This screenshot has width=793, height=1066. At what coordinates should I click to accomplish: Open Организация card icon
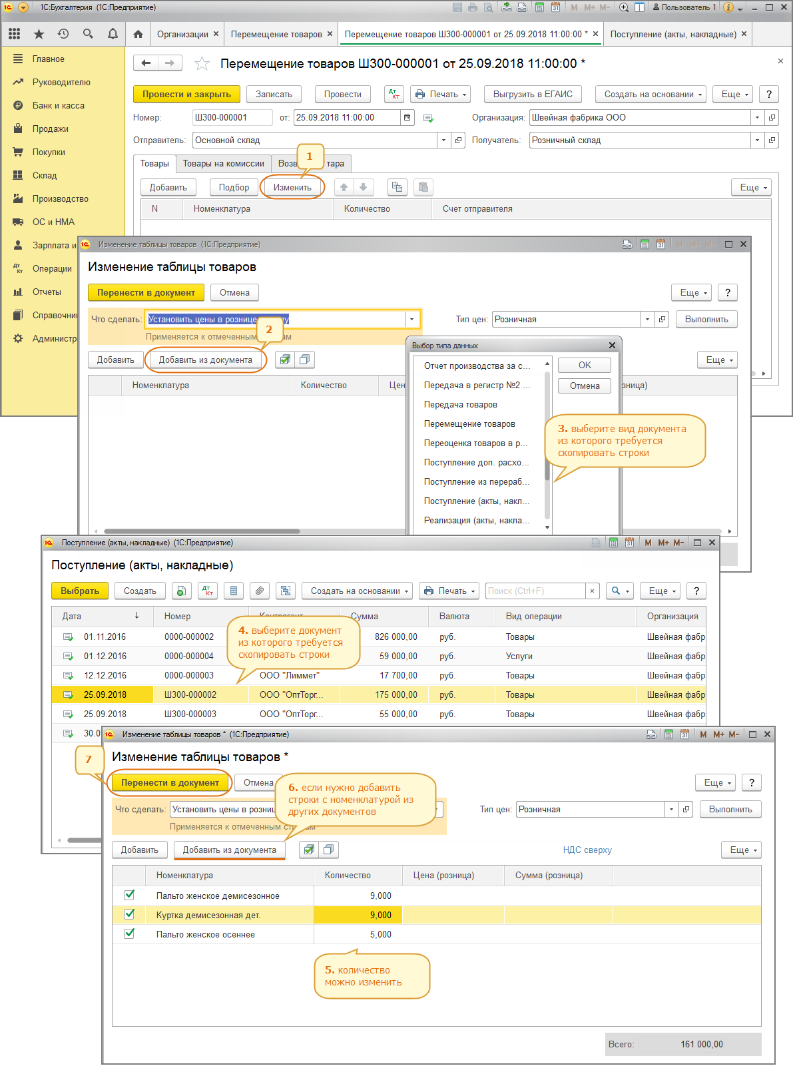772,118
